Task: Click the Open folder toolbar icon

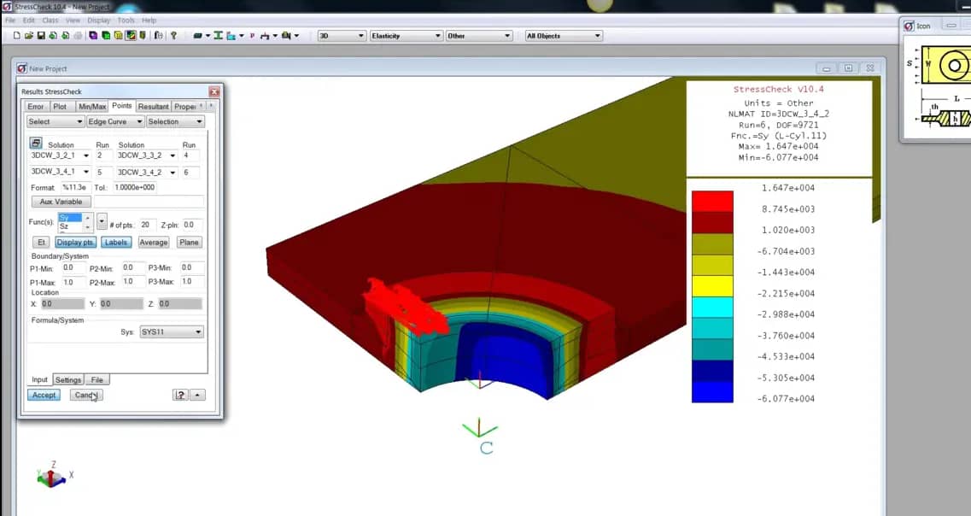Action: click(28, 36)
